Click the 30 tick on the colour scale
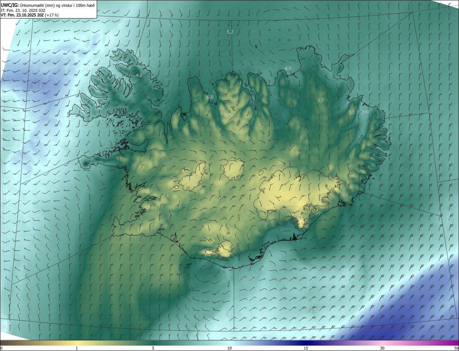459x351 pixels. pos(382,348)
